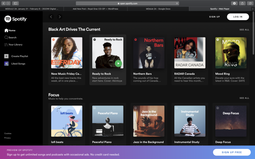Click the Create Playlist label
This screenshot has height=159, width=255.
click(x=20, y=56)
